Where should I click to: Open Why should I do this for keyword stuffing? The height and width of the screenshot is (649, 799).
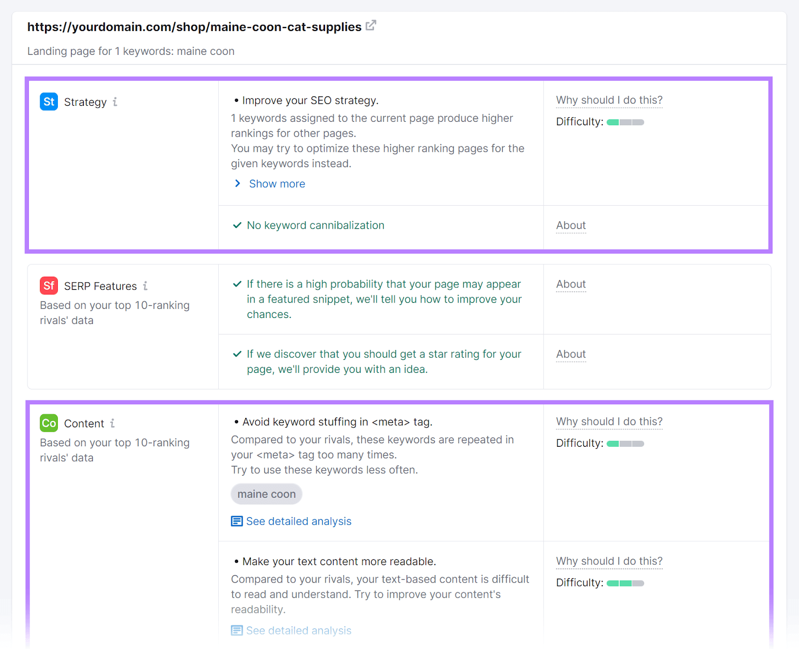pyautogui.click(x=609, y=421)
